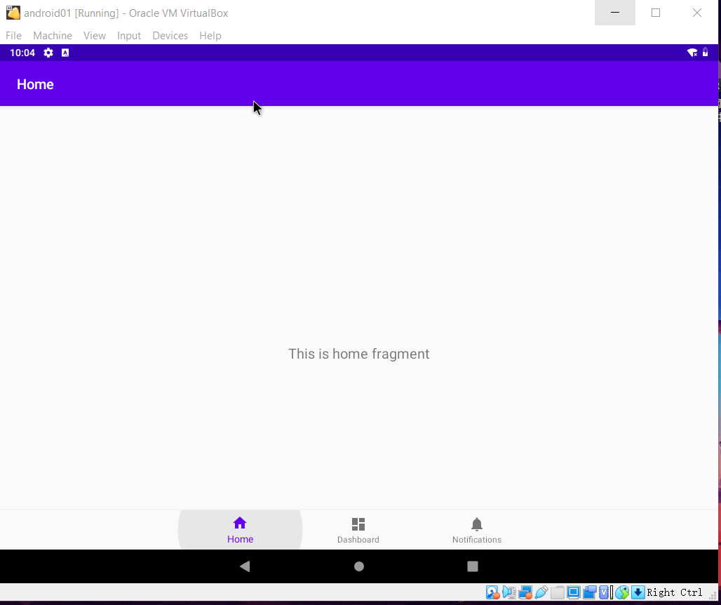The height and width of the screenshot is (605, 721).
Task: Click the mouse integration indicator
Action: tap(621, 592)
